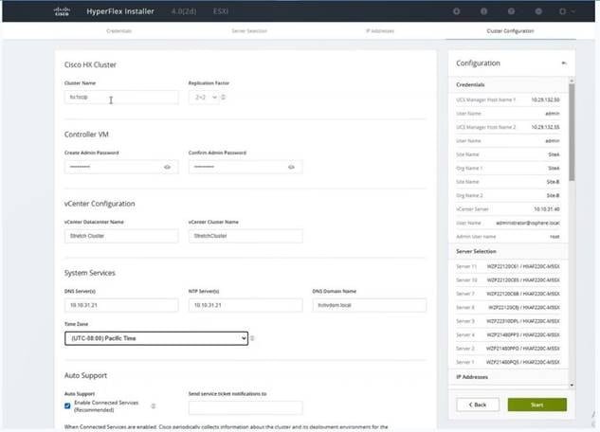Image resolution: width=600 pixels, height=432 pixels.
Task: Focus the vCenter Cluster Name field
Action: click(245, 236)
